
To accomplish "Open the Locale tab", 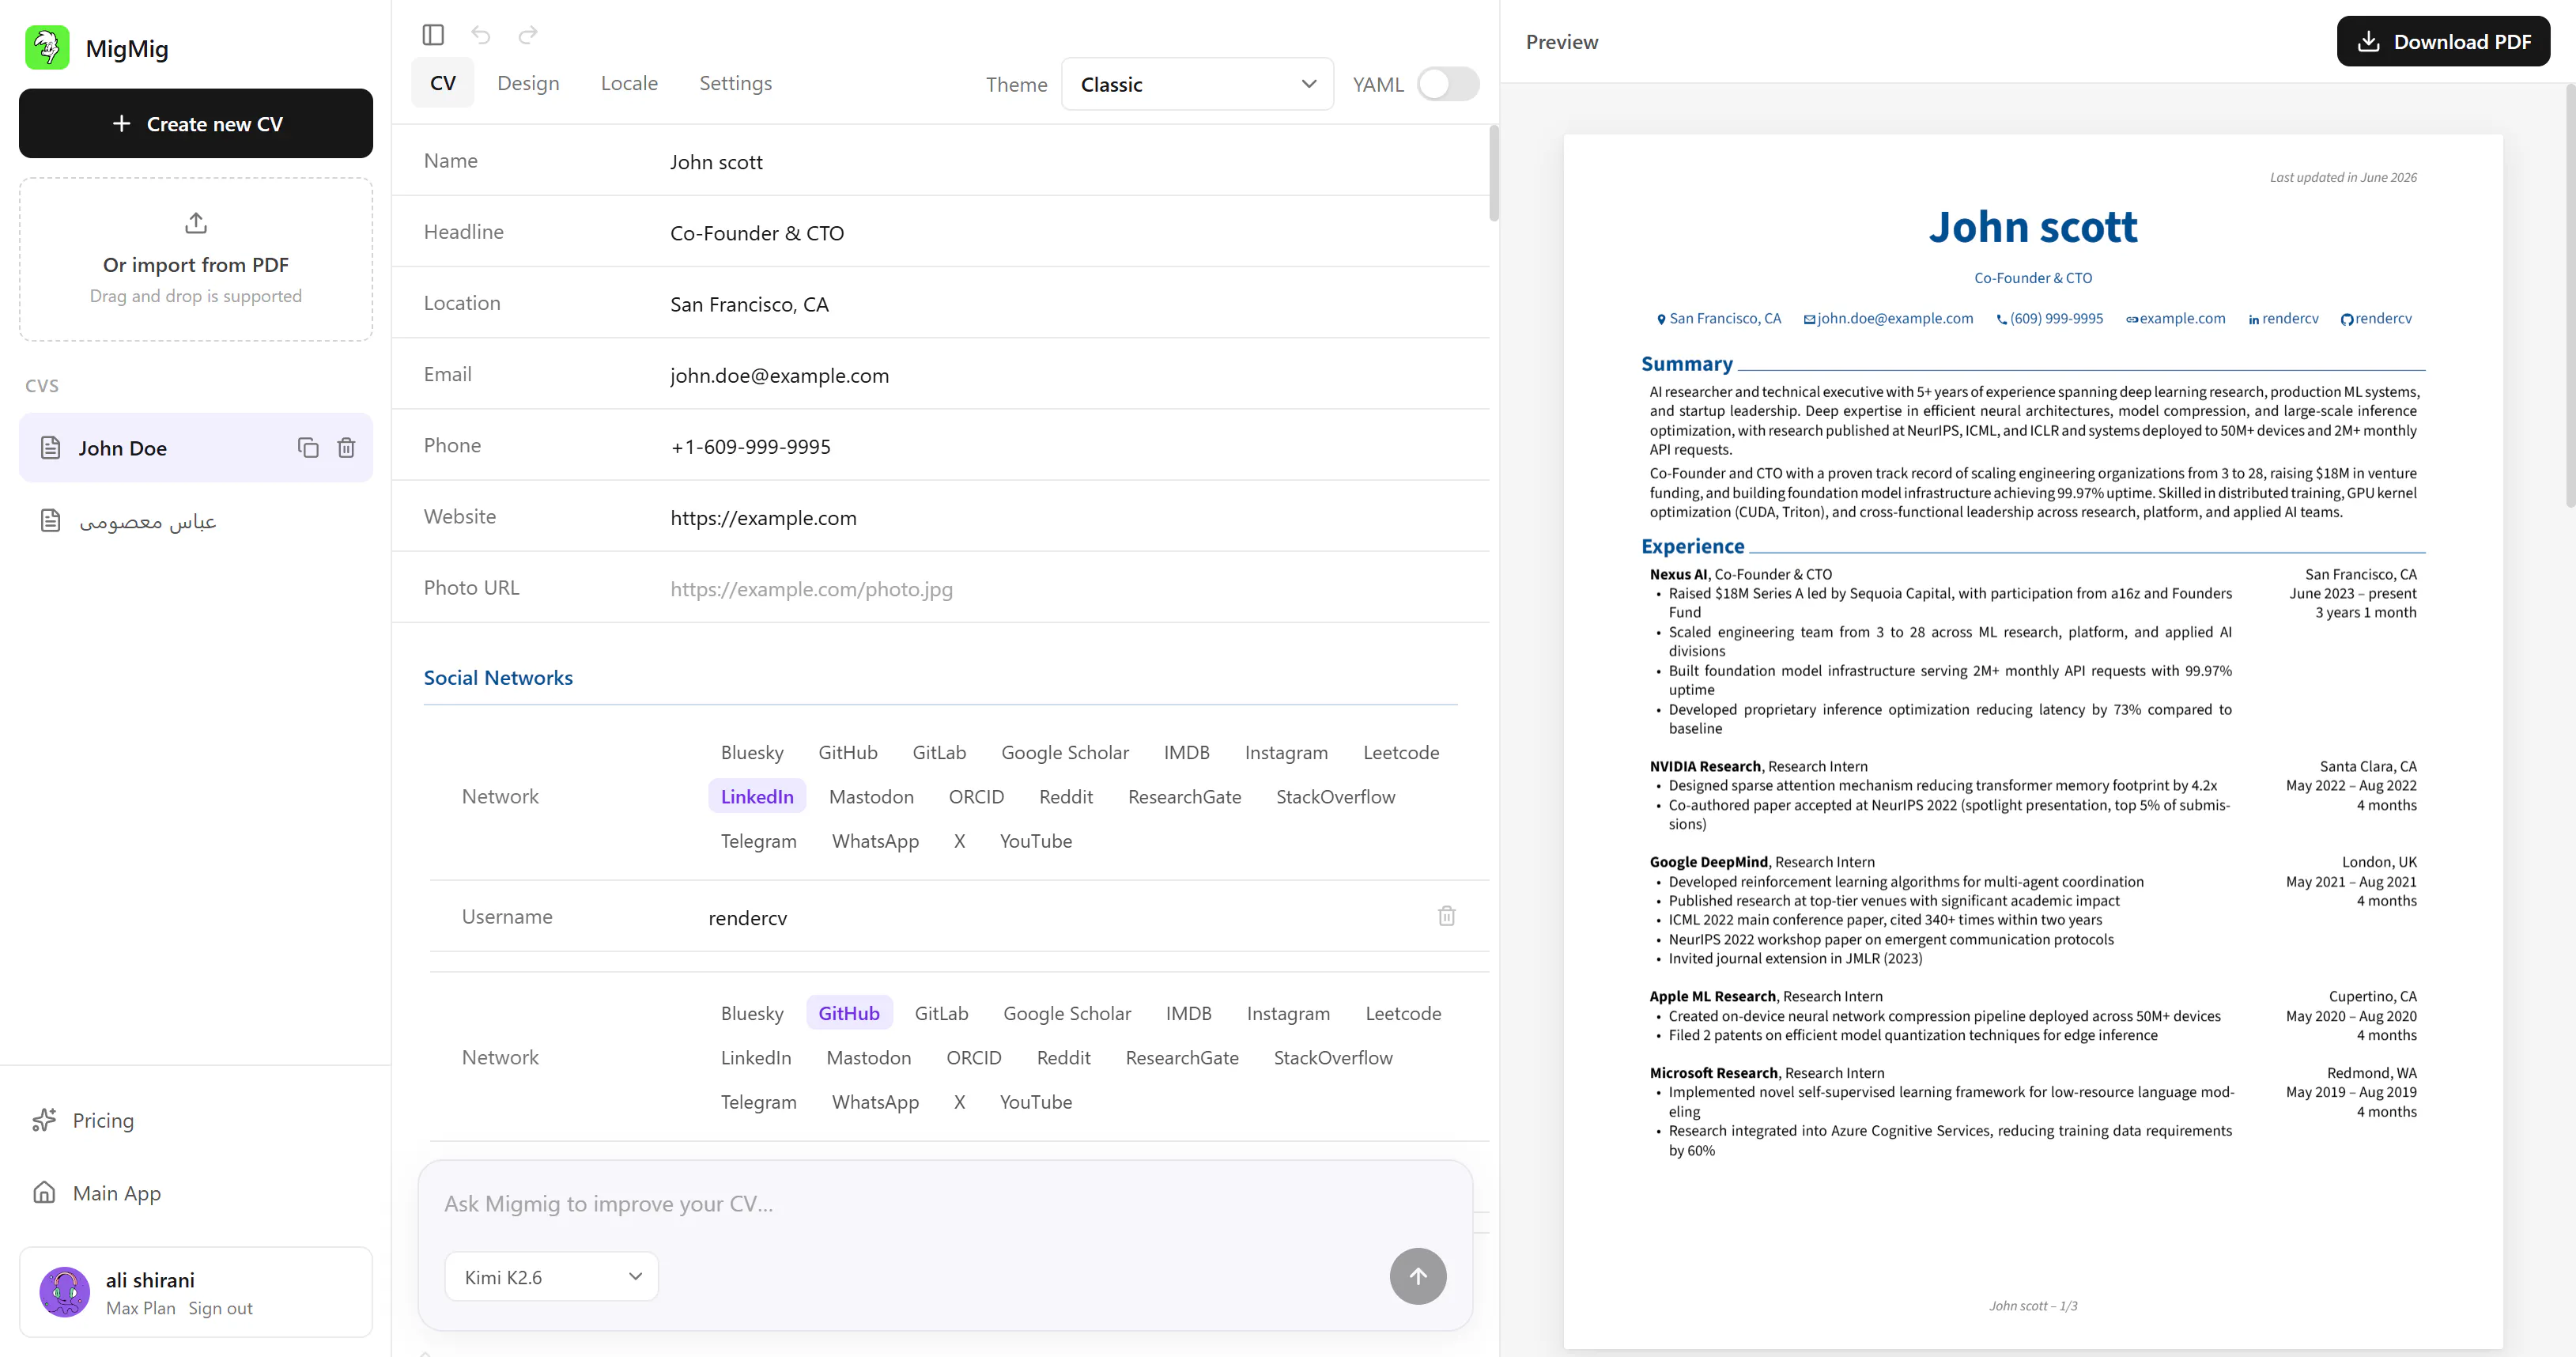I will click(629, 83).
